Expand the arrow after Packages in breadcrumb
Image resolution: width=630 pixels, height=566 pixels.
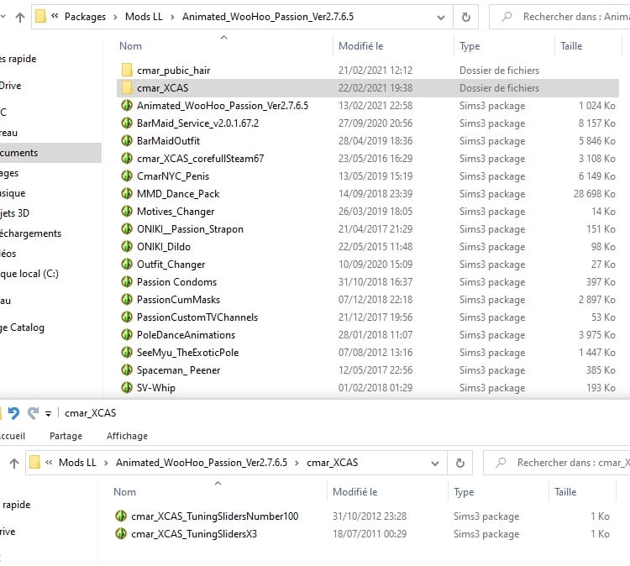click(115, 18)
